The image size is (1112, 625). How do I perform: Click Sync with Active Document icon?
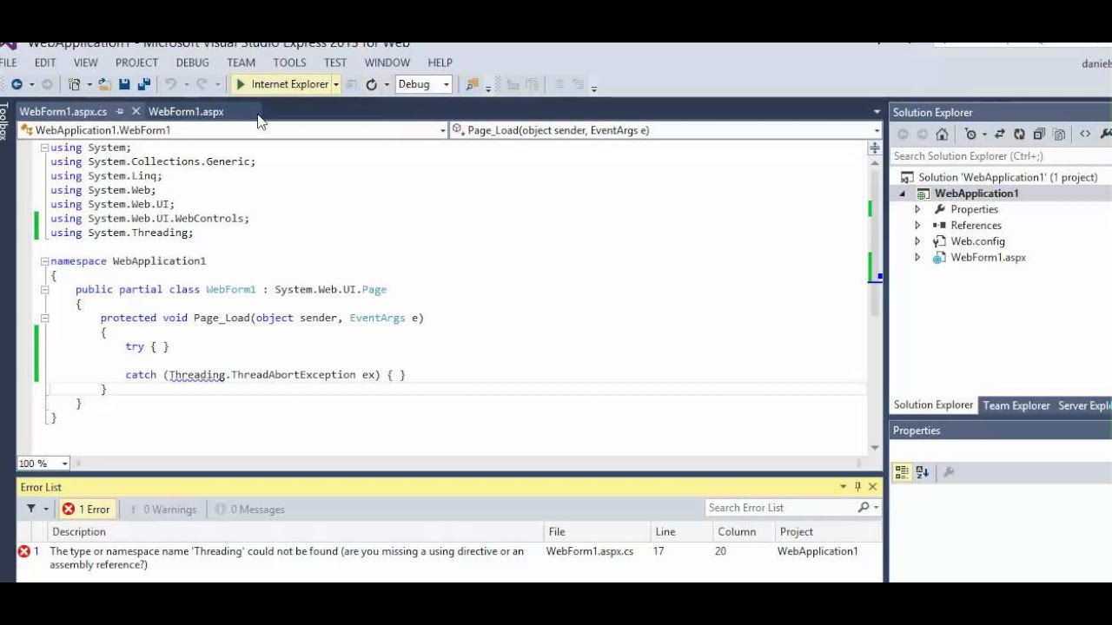1000,134
